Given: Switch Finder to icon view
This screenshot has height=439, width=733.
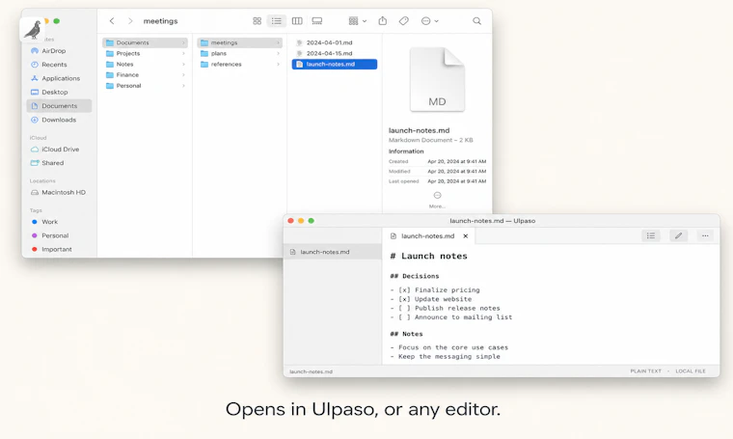Looking at the screenshot, I should click(258, 21).
